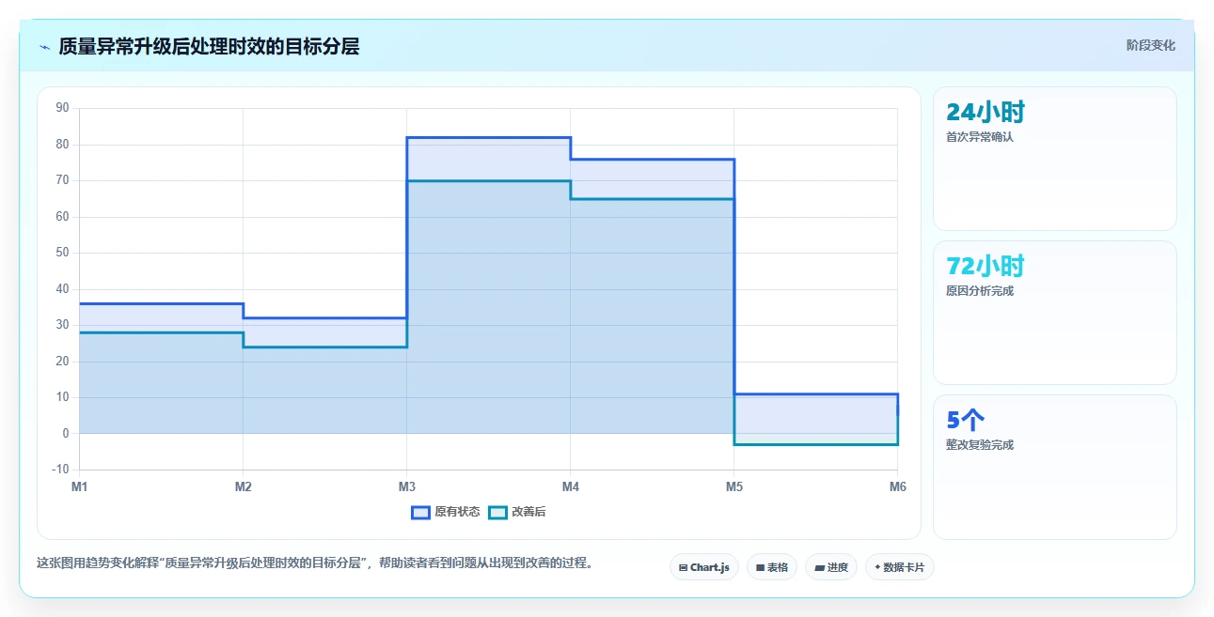
Task: Click the description text below the chart
Action: tap(315, 563)
